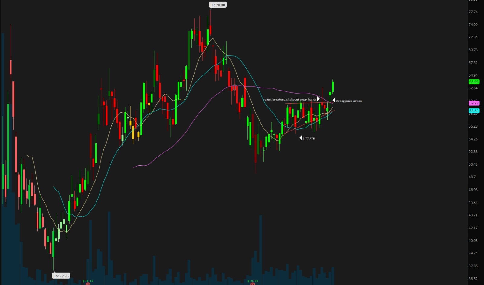484x285 pixels.
Task: Click the white arrow beside 3.77 ATR
Action: coord(301,138)
